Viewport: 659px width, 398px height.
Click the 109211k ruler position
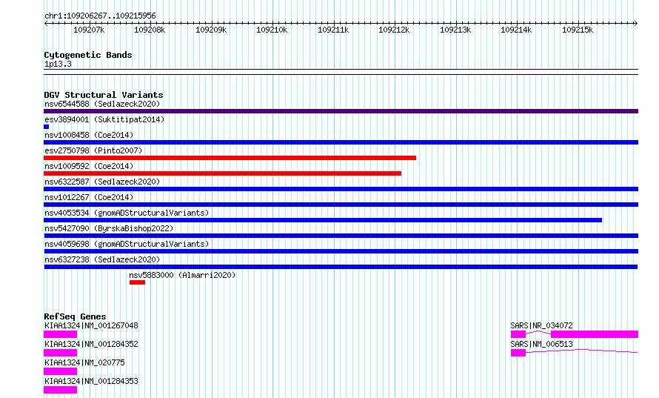[x=333, y=30]
